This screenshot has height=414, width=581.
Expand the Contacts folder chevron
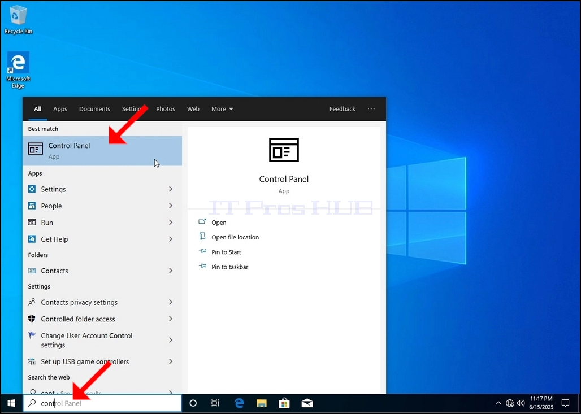[171, 271]
